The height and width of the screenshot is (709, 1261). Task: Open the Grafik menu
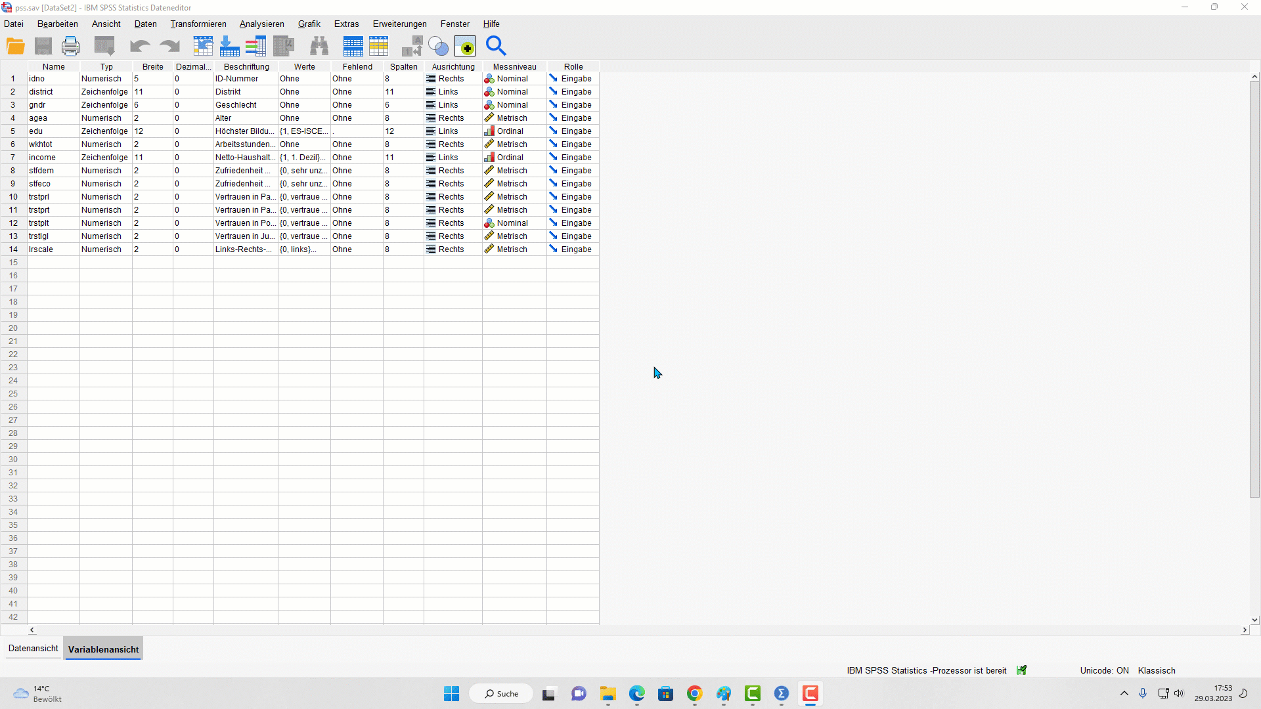pyautogui.click(x=309, y=24)
